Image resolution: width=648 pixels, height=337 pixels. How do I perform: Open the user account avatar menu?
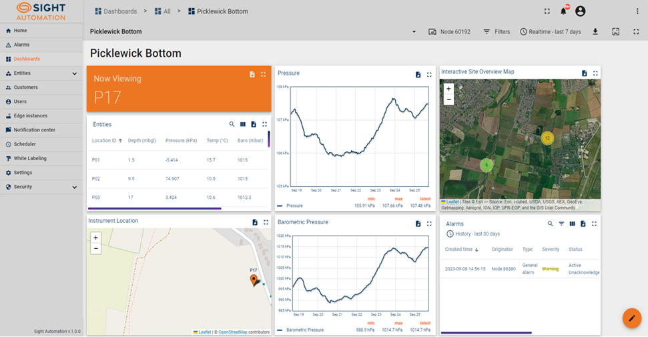(x=580, y=11)
